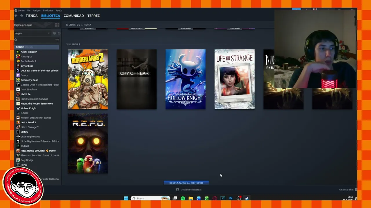This screenshot has height=208, width=371.
Task: Open Amigos y chat
Action: (x=348, y=190)
